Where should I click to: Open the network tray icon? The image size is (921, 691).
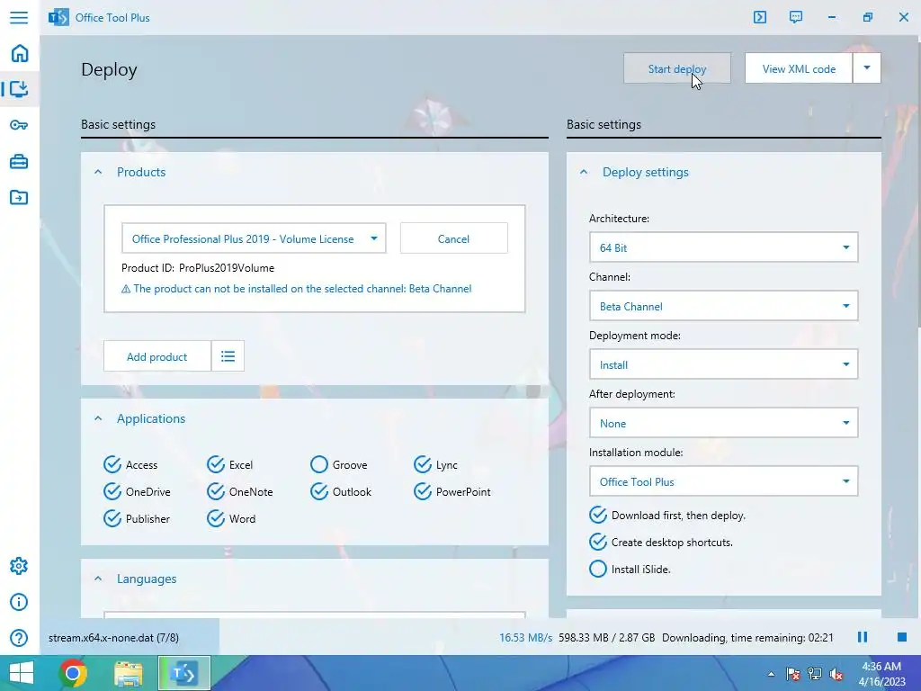pyautogui.click(x=815, y=674)
